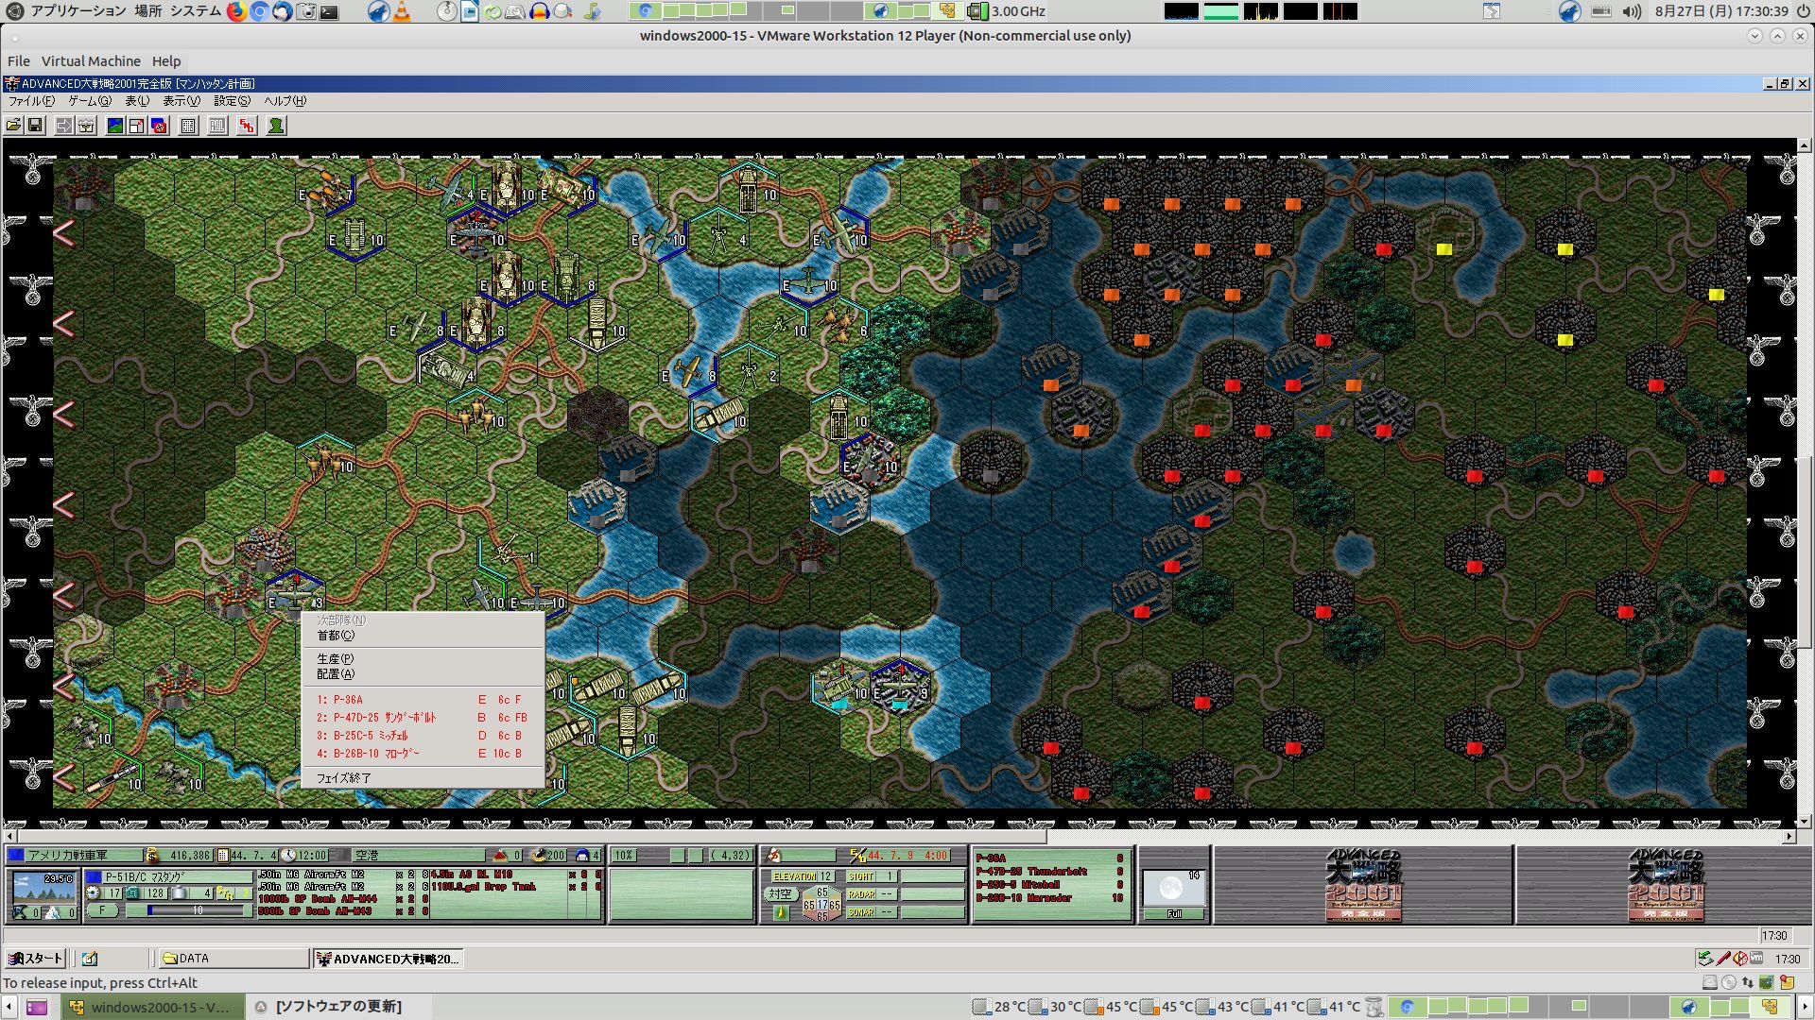The width and height of the screenshot is (1815, 1020).
Task: Click the map scrollbar right arrow
Action: 1789,837
